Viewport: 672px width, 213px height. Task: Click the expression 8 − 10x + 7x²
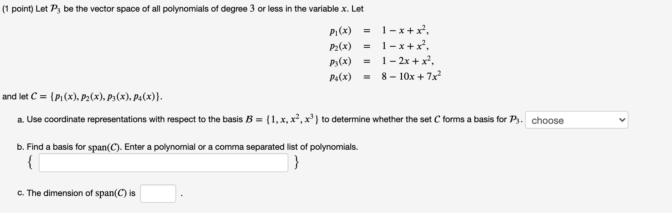(x=411, y=76)
